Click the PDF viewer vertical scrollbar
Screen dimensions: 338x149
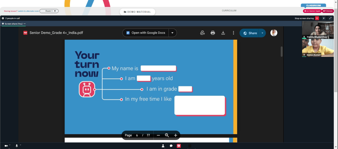point(282,52)
